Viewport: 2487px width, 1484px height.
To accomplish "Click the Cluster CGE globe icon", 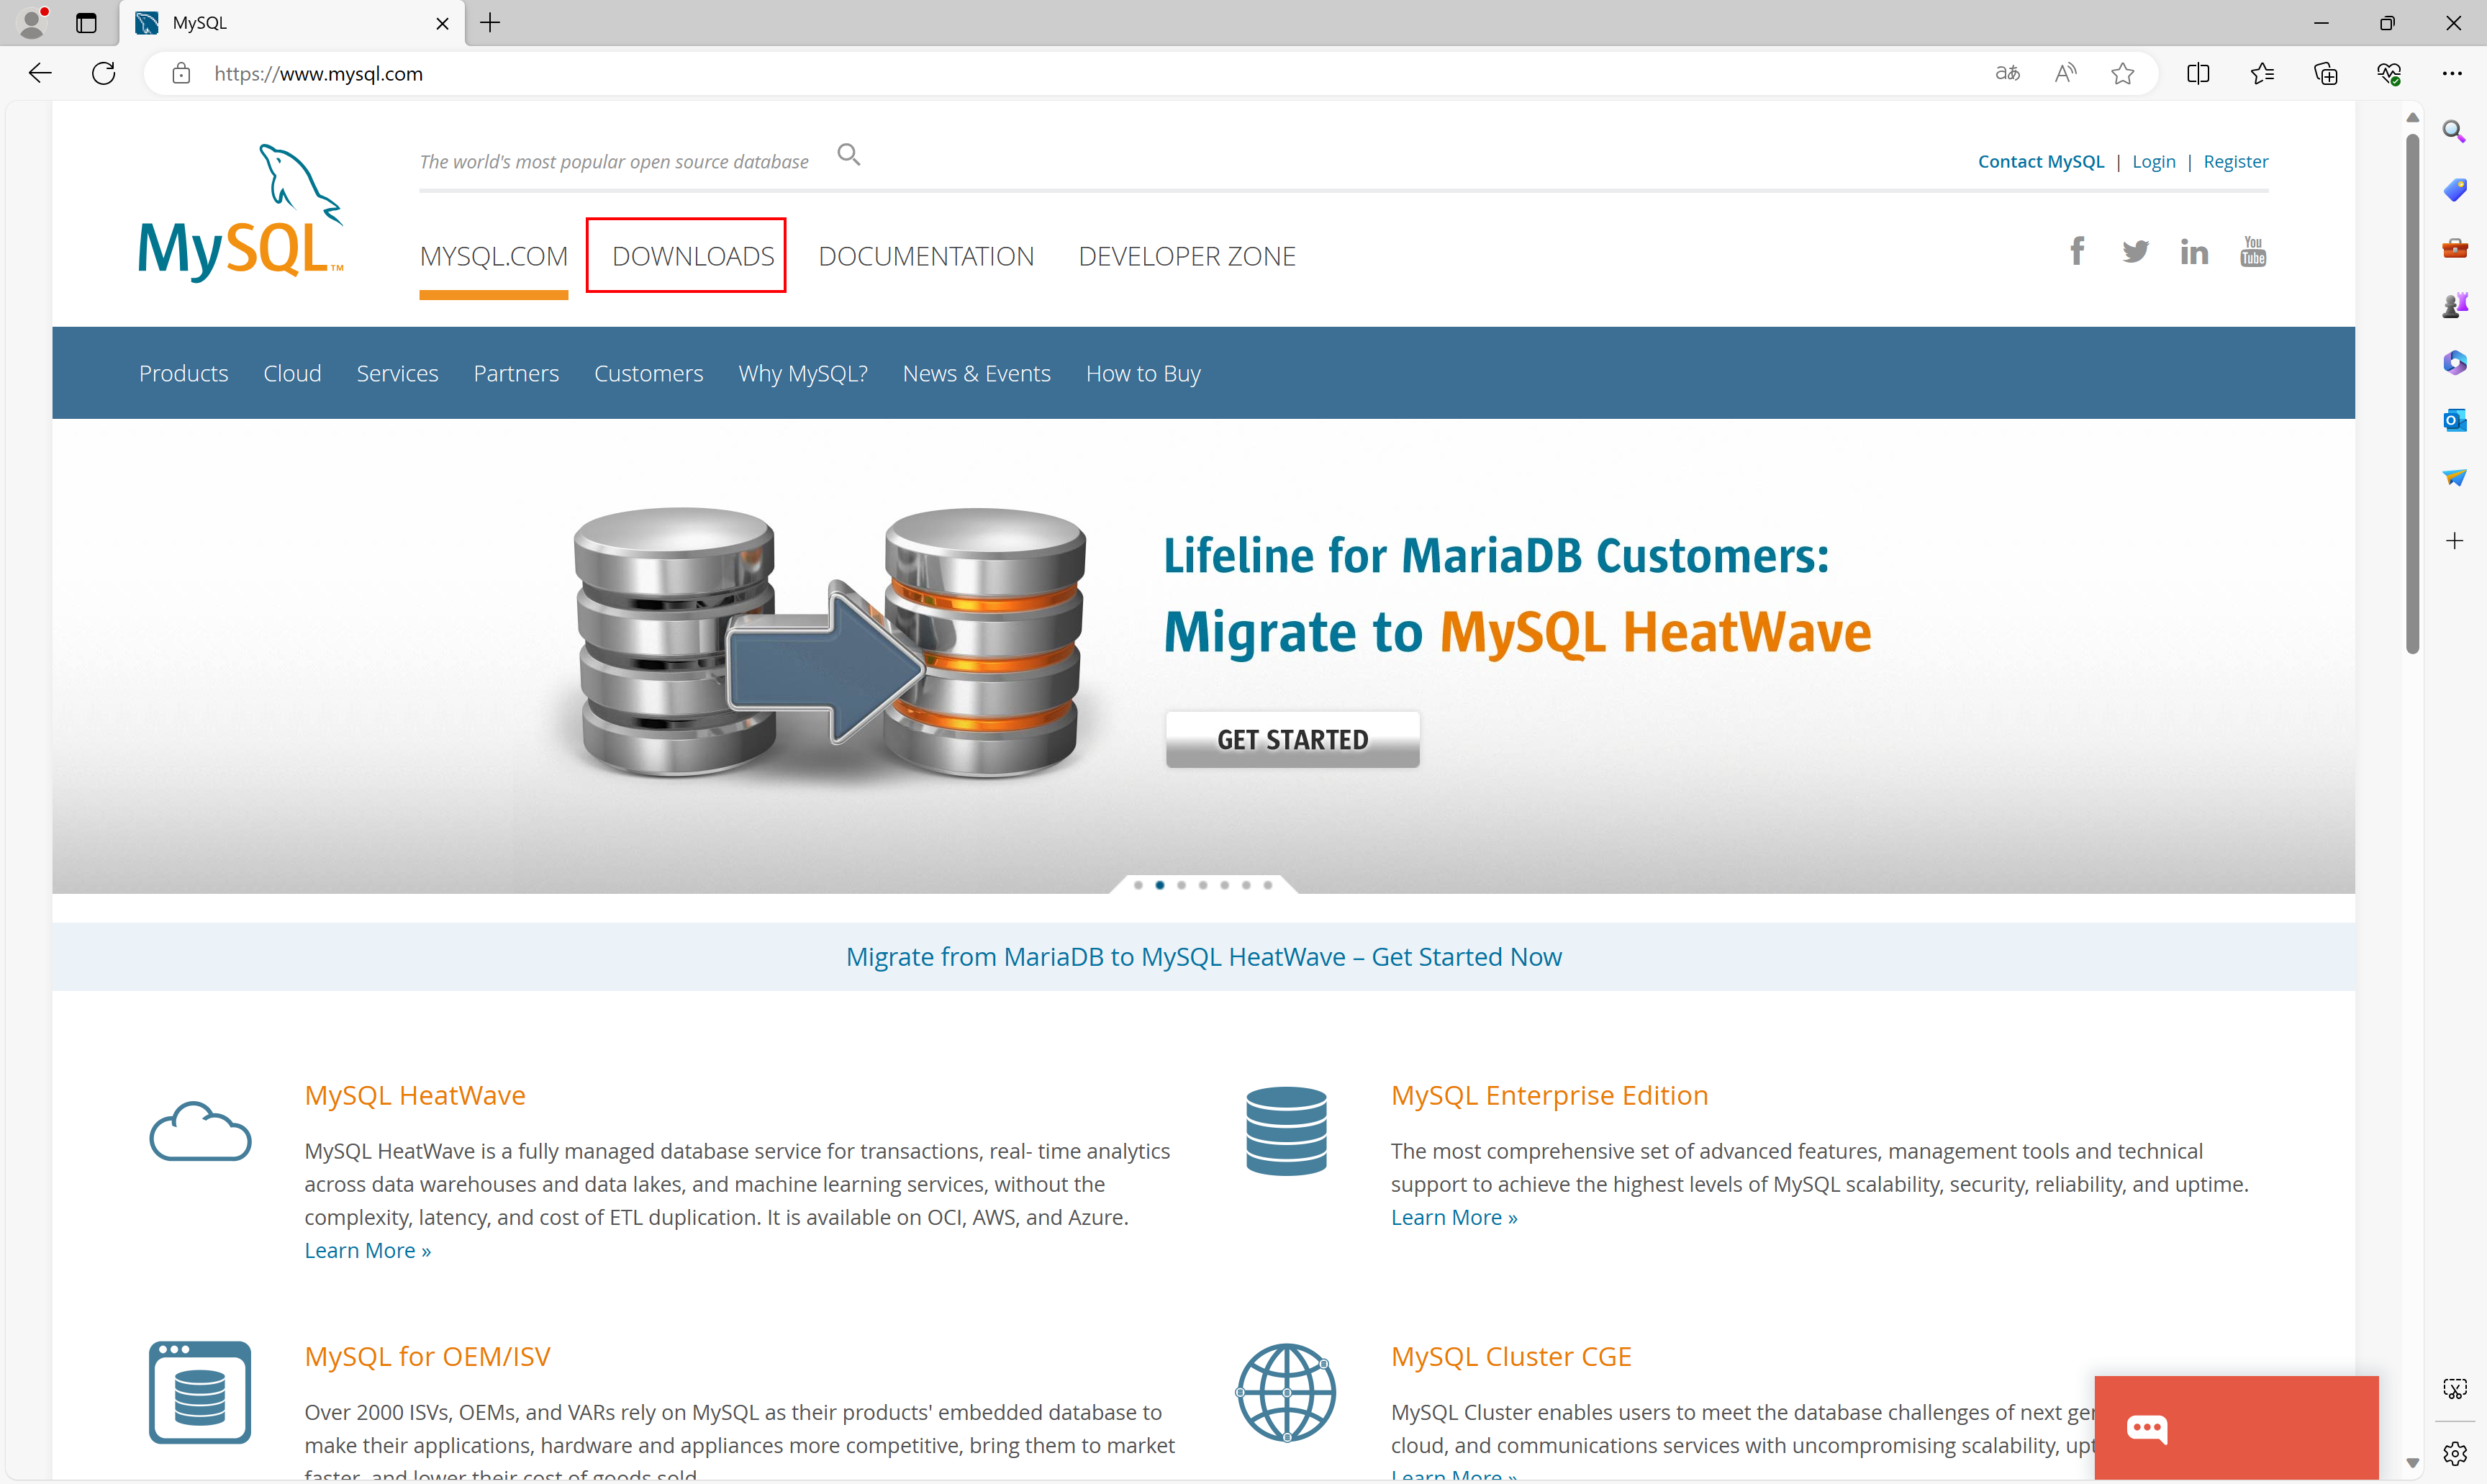I will coord(1285,1392).
